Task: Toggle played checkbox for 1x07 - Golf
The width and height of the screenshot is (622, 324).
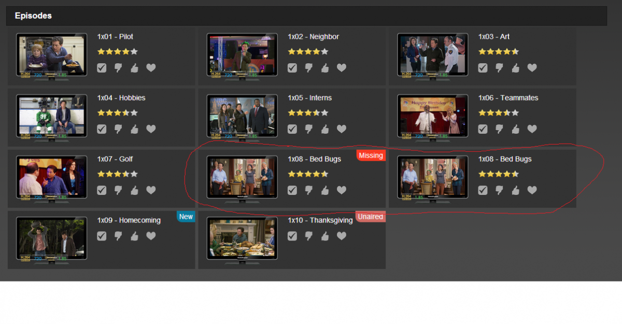Action: (x=102, y=190)
